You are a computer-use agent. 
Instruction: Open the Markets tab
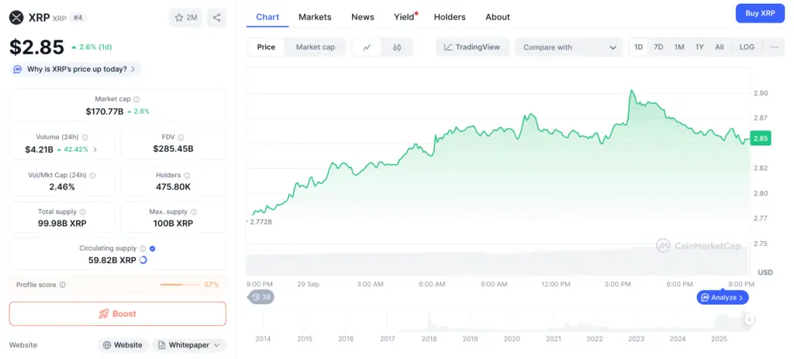315,17
